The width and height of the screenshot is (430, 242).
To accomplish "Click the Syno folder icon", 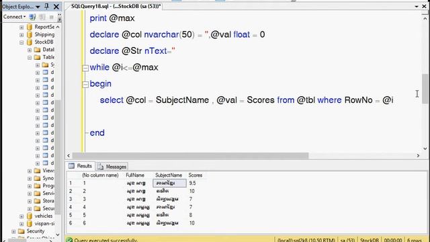I will (x=38, y=178).
